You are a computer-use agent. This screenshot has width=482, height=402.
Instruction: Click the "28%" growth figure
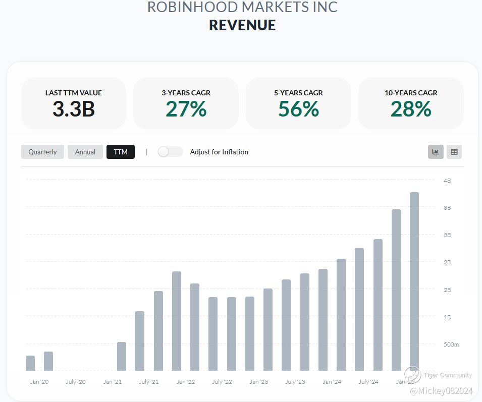(411, 109)
